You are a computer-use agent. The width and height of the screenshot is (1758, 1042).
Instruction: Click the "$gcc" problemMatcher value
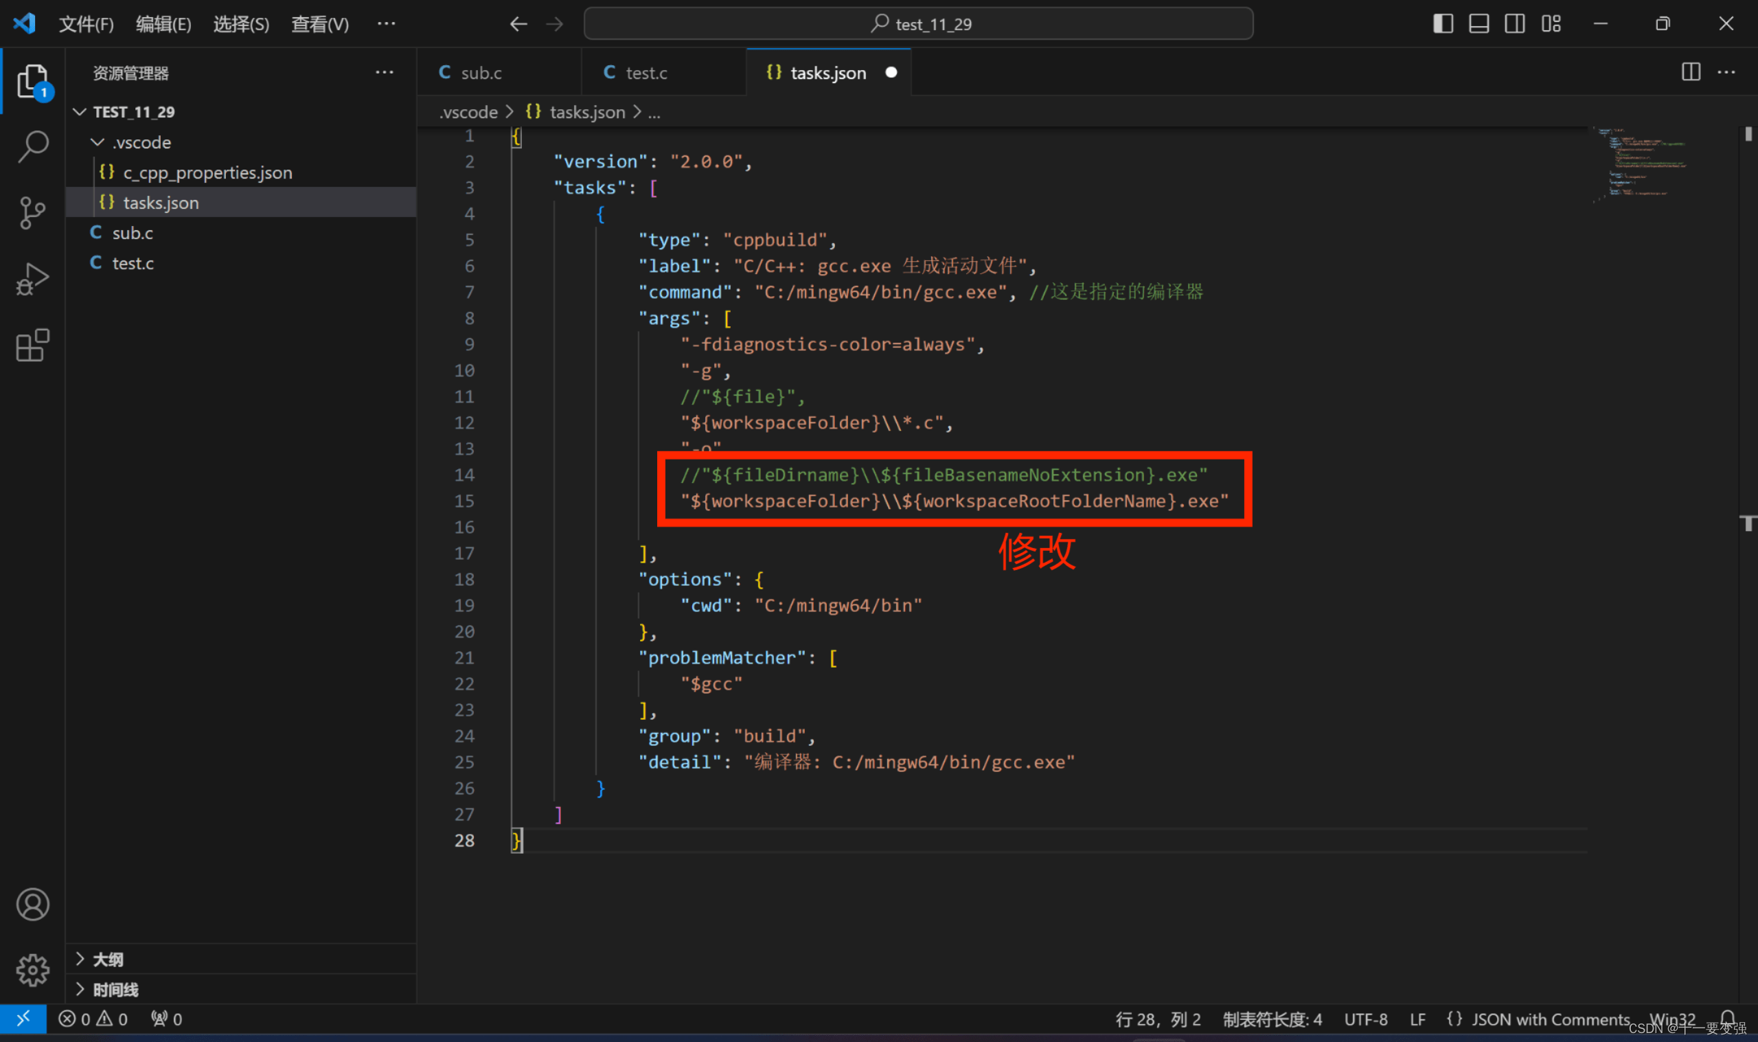[x=711, y=684]
